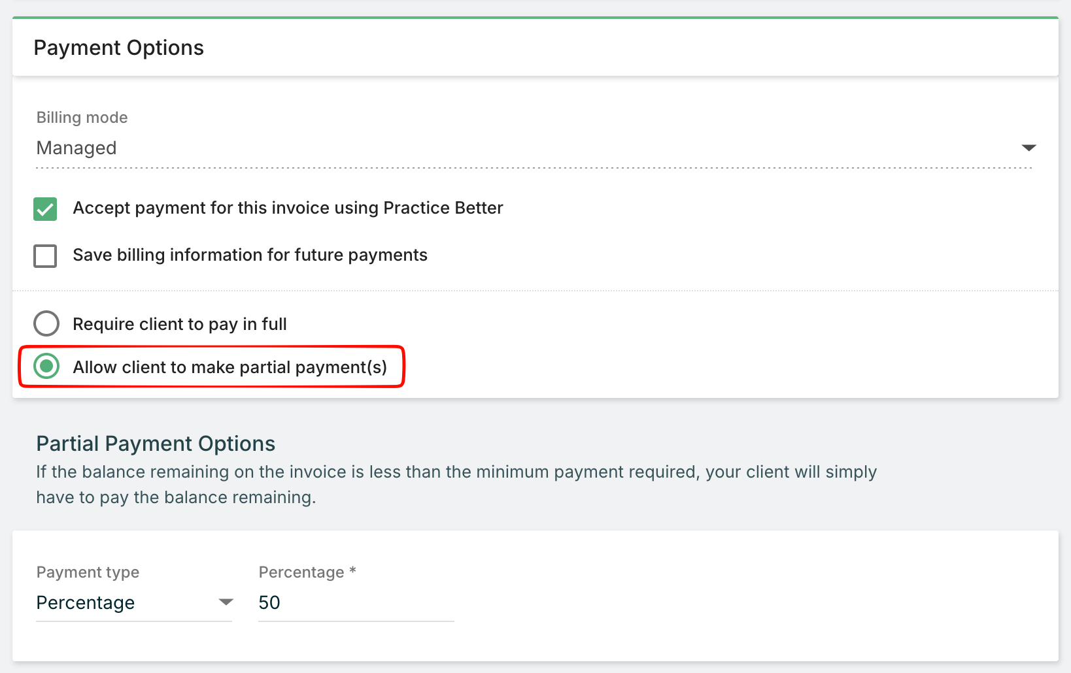Click the Percentage payment type value

click(x=86, y=602)
